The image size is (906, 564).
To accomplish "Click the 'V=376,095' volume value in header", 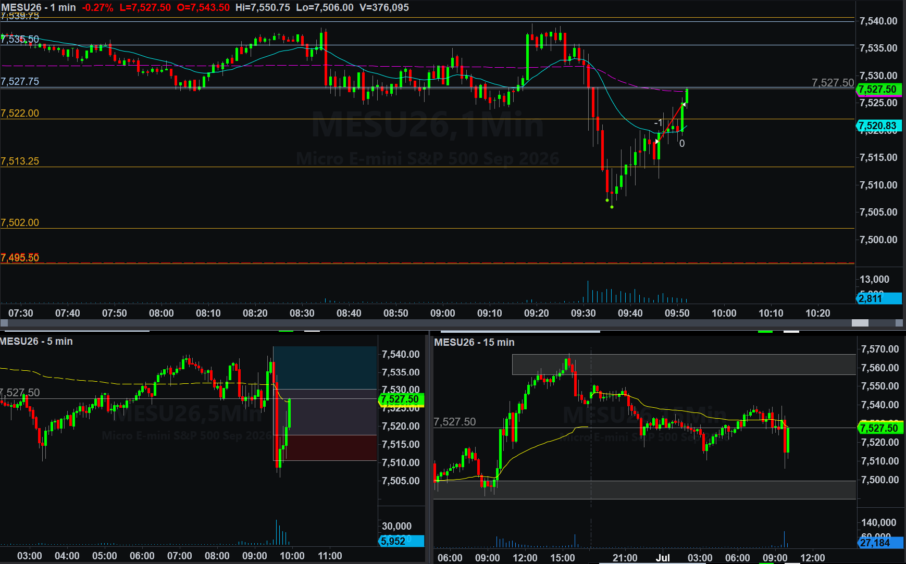I will click(x=384, y=7).
